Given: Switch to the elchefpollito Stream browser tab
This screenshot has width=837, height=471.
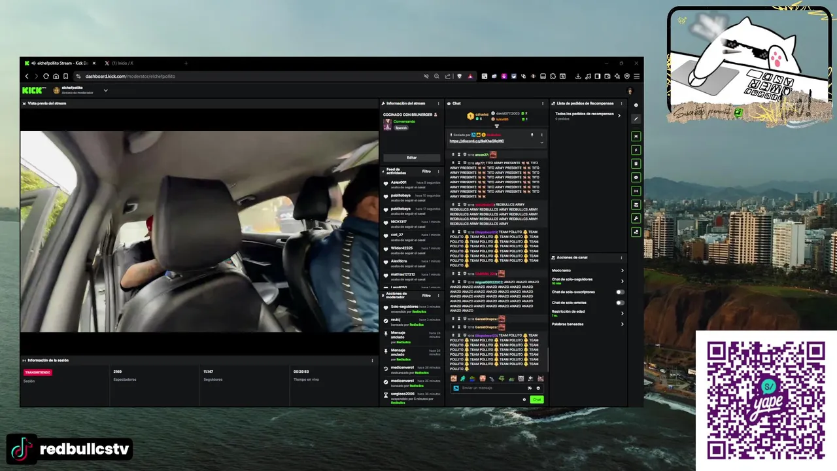Looking at the screenshot, I should pos(59,63).
